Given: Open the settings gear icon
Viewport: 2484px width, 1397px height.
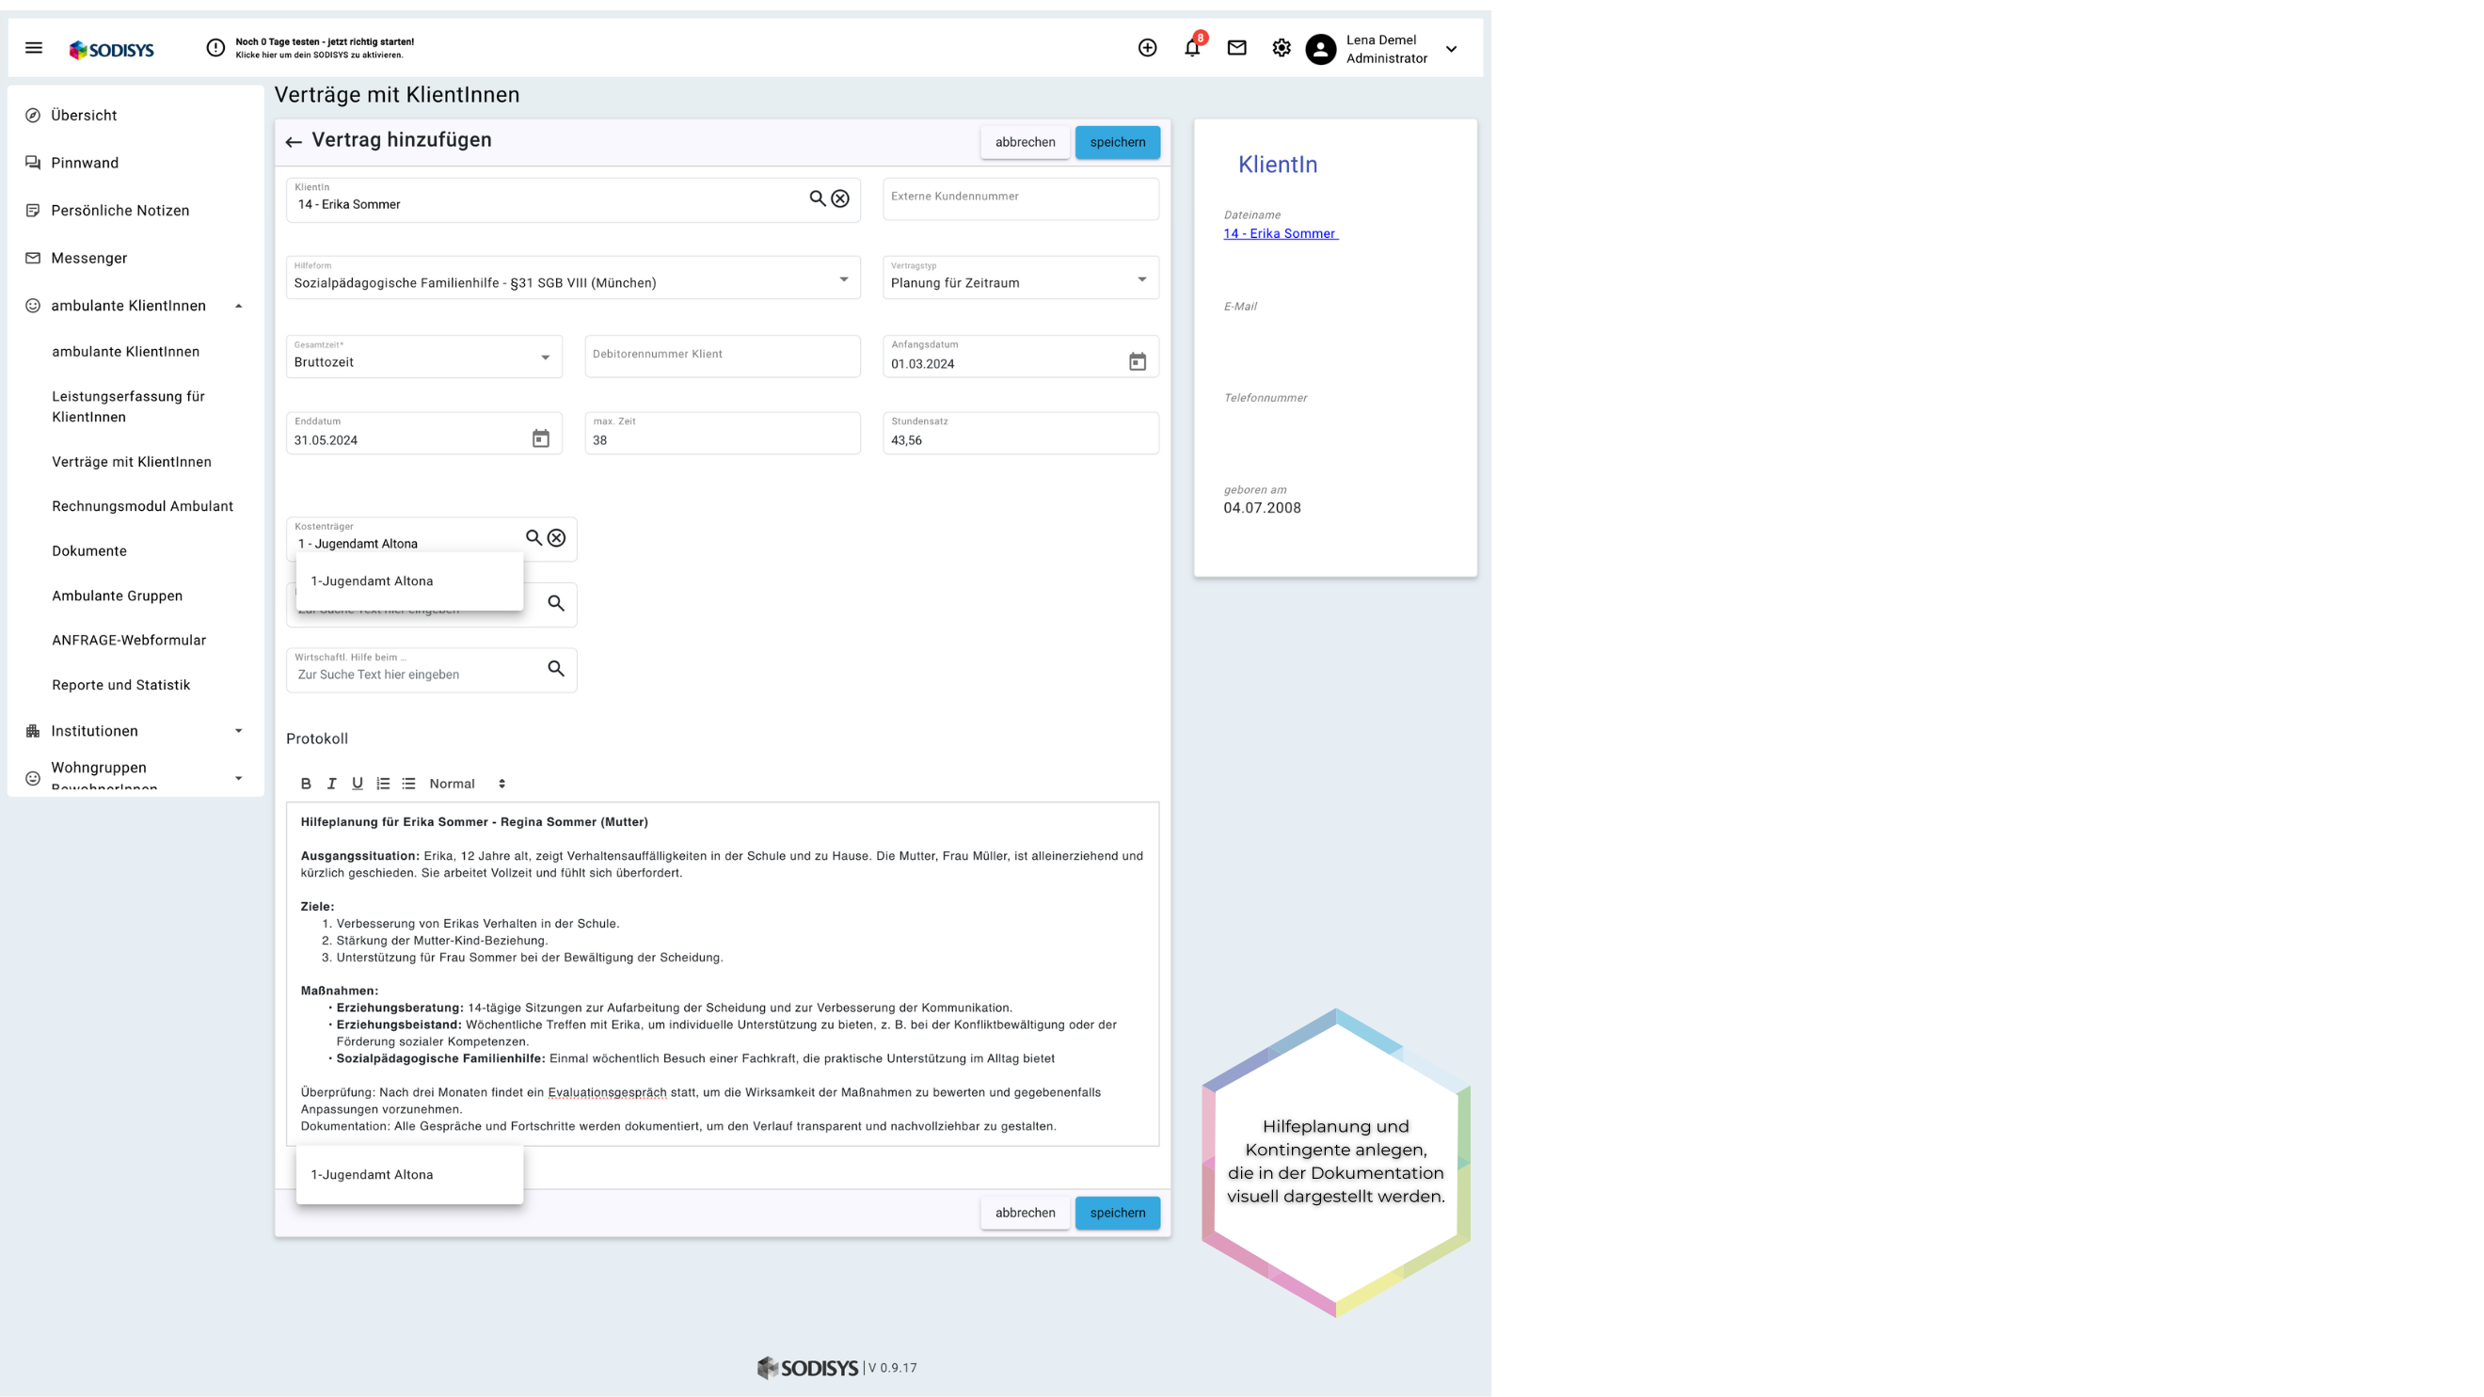Looking at the screenshot, I should pos(1281,48).
